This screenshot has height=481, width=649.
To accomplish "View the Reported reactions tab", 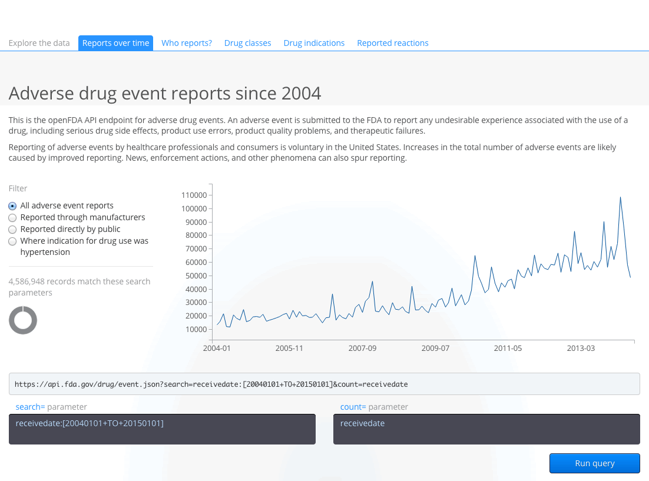I will coord(392,43).
